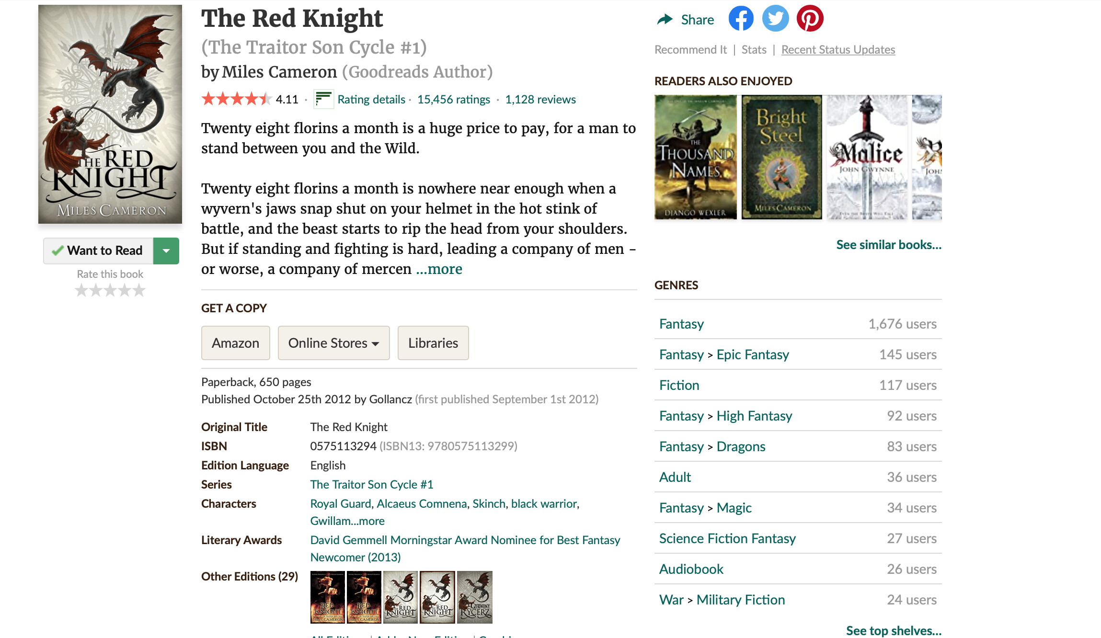Open the War genre link
The width and height of the screenshot is (1101, 638).
click(x=671, y=600)
